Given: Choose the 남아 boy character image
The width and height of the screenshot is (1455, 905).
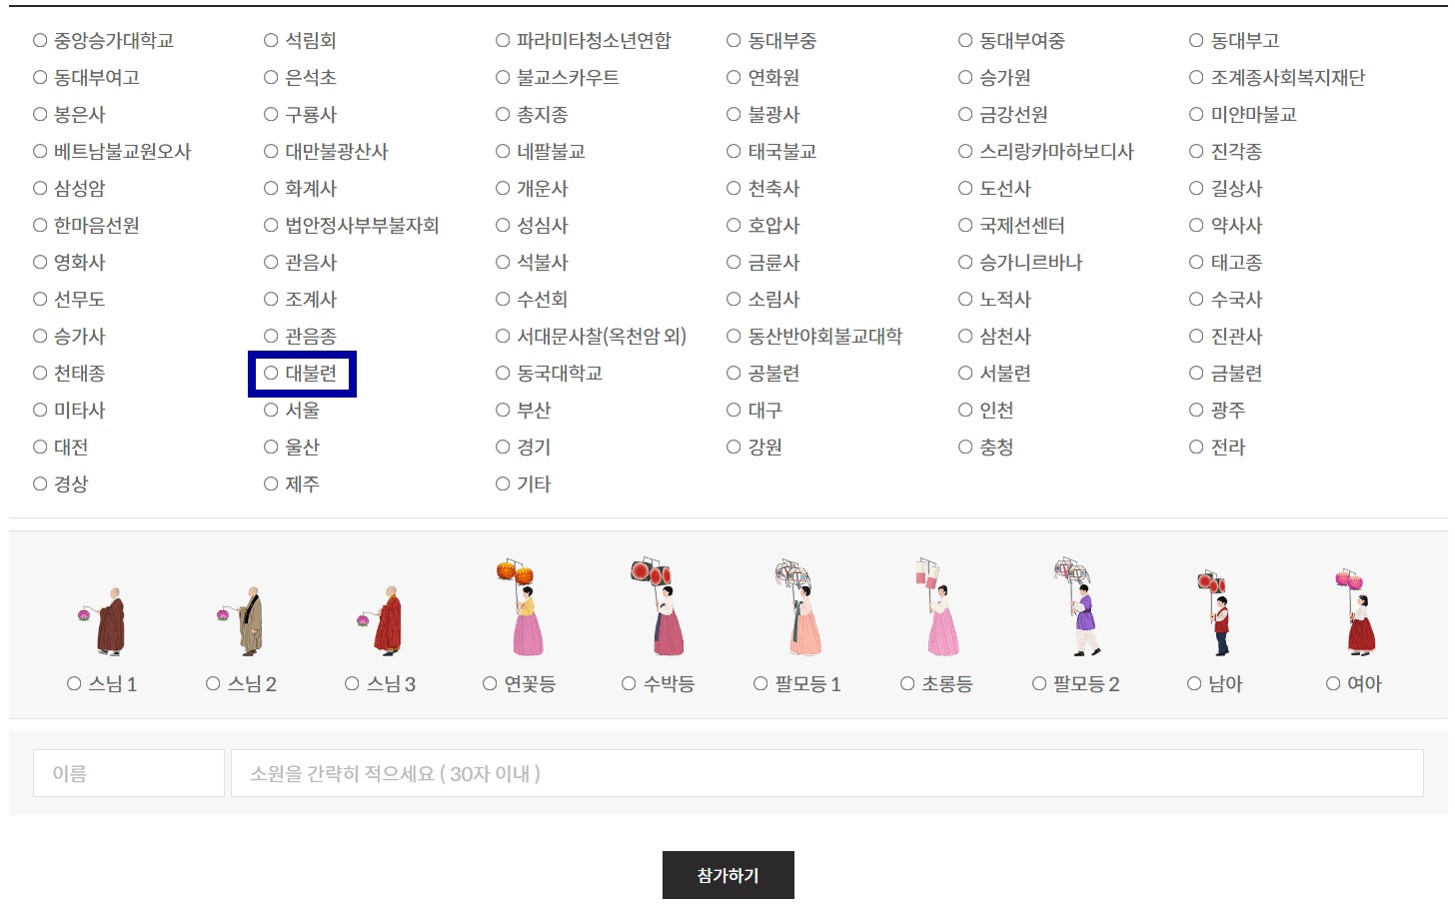Looking at the screenshot, I should coord(1214,613).
